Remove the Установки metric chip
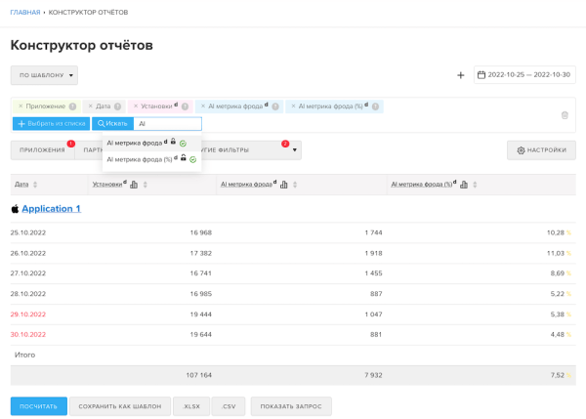The width and height of the screenshot is (586, 419). (x=137, y=106)
